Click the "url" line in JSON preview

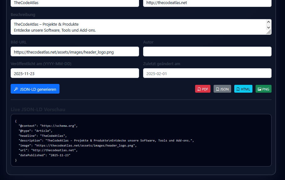[48, 150]
